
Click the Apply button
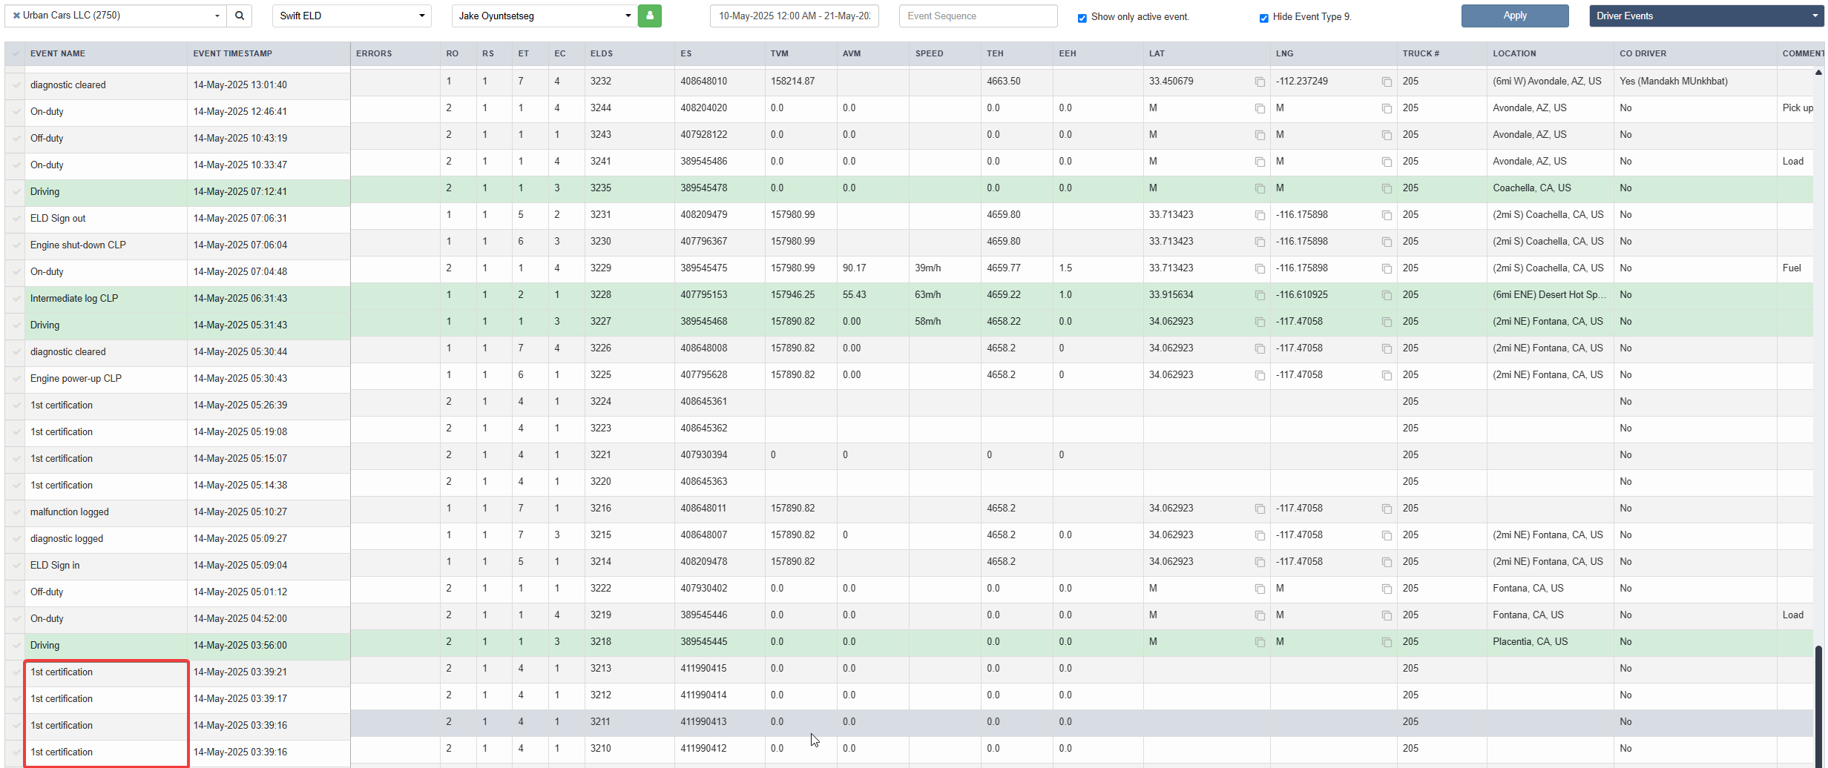[1515, 16]
